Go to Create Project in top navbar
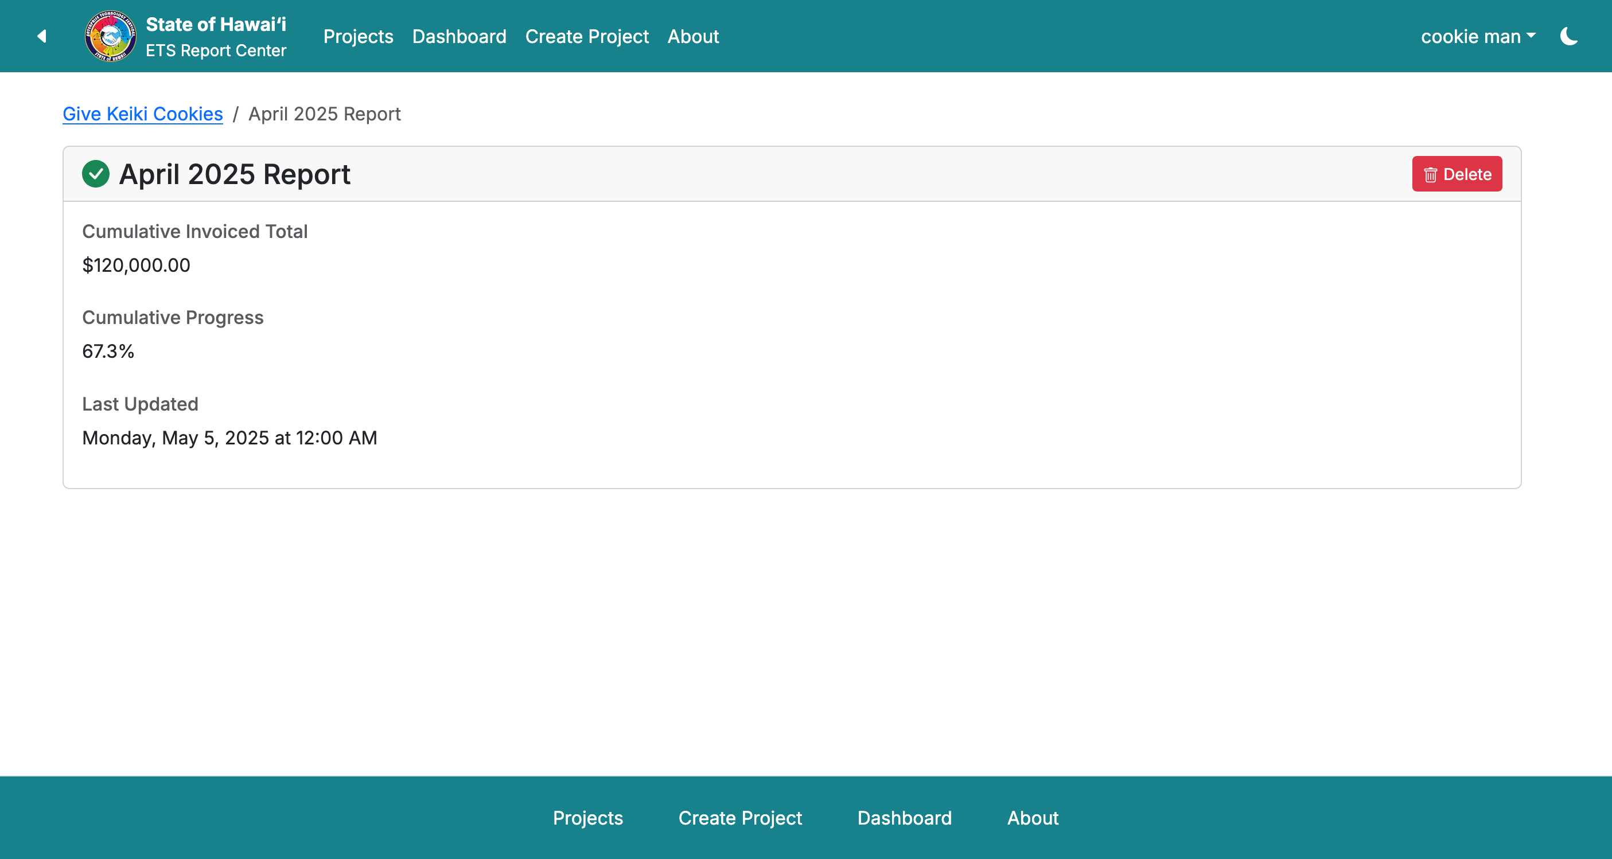This screenshot has height=859, width=1612. tap(586, 36)
